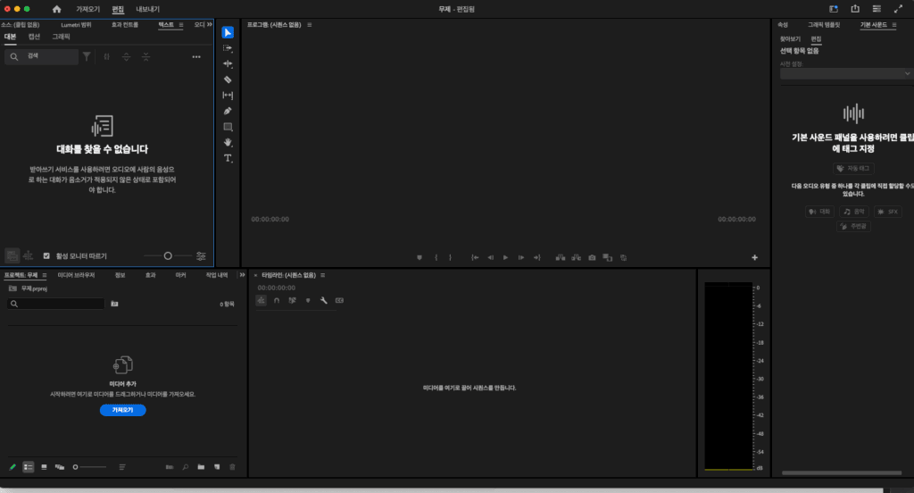This screenshot has width=914, height=493.
Task: Select the Ripple Edit tool
Action: pyautogui.click(x=228, y=63)
